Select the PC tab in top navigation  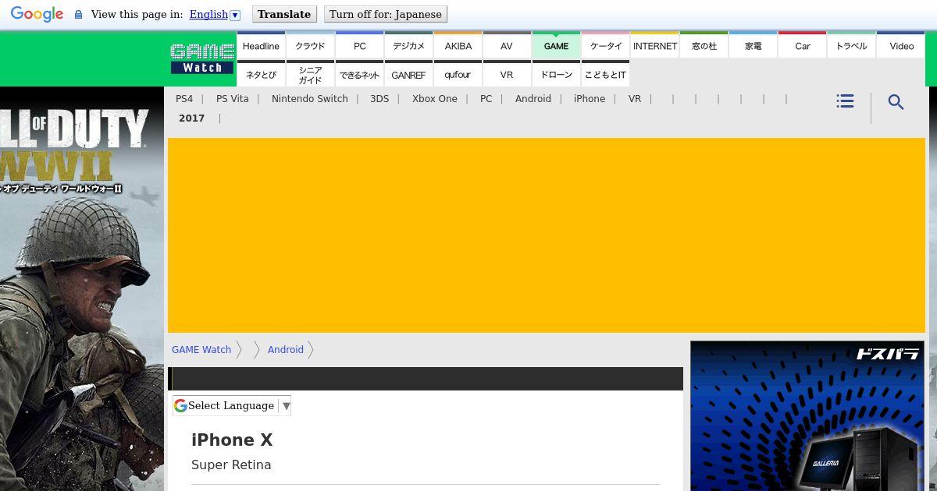[359, 46]
